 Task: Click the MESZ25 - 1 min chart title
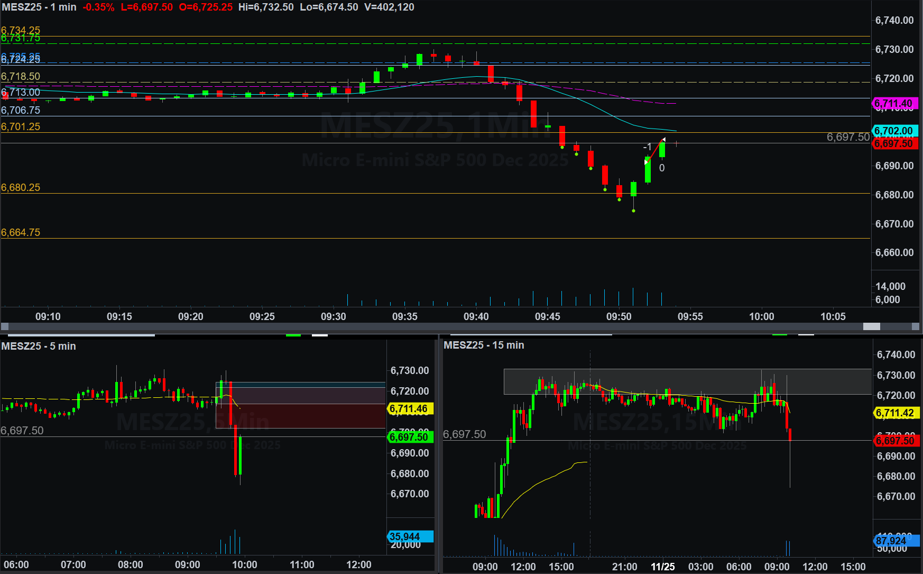click(39, 7)
